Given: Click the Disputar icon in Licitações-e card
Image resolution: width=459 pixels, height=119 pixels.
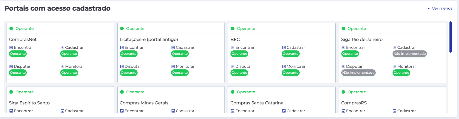Looking at the screenshot, I should pyautogui.click(x=122, y=66).
